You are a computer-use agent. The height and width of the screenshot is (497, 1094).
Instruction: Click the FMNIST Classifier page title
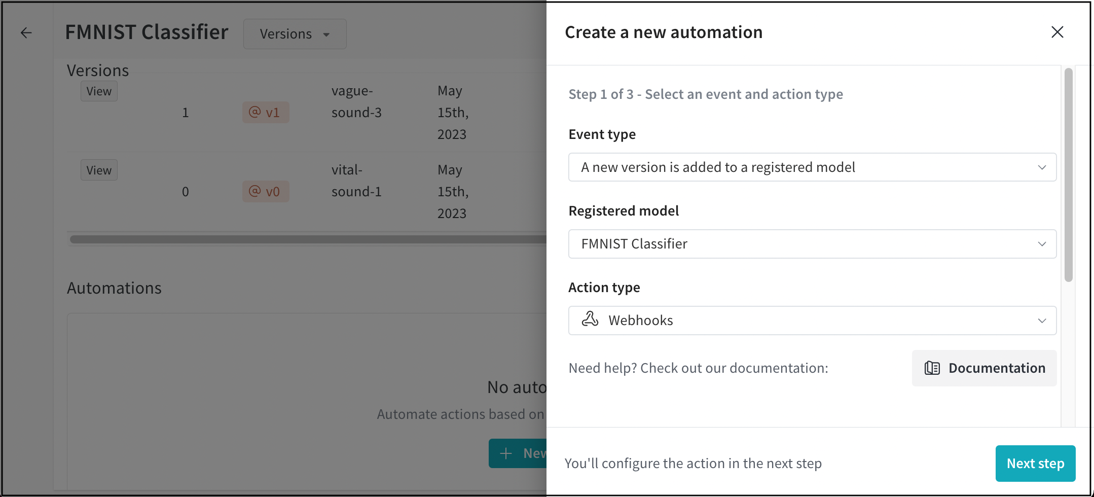[147, 32]
